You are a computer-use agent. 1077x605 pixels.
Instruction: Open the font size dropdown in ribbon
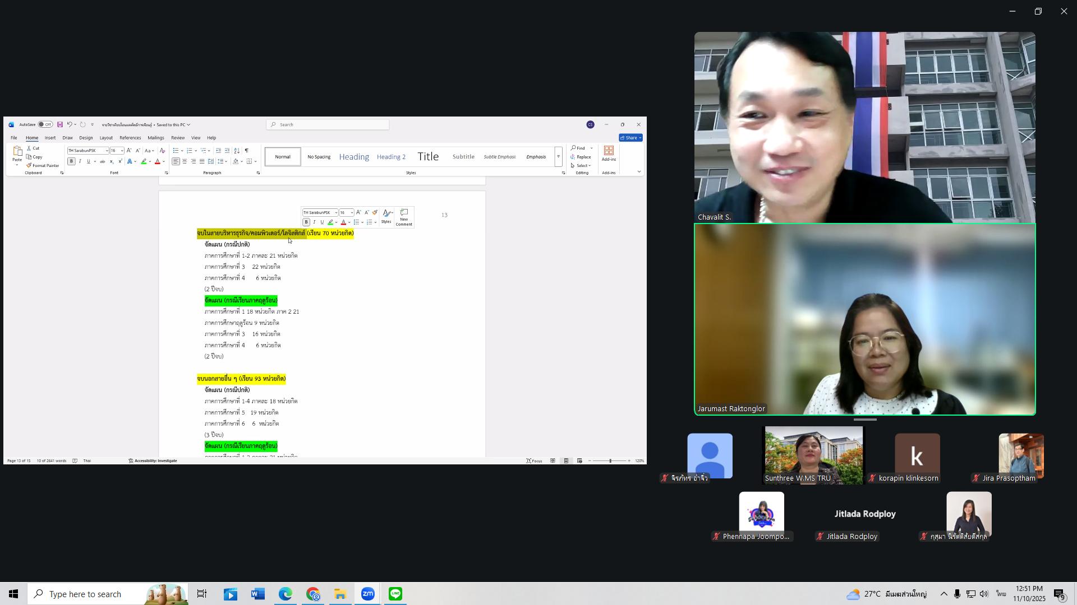pyautogui.click(x=122, y=151)
